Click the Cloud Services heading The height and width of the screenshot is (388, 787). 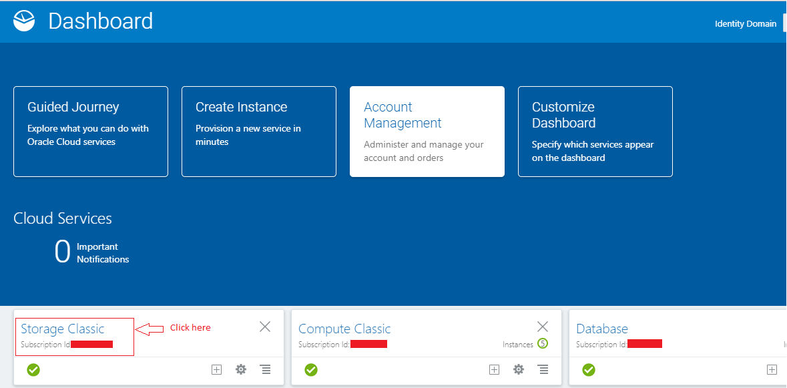click(63, 218)
